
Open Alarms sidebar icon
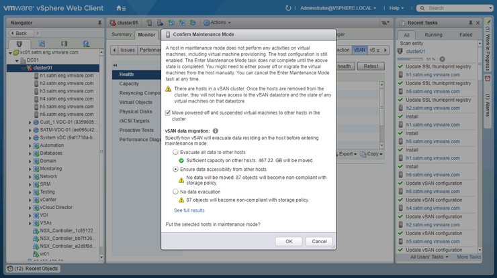pyautogui.click(x=488, y=78)
